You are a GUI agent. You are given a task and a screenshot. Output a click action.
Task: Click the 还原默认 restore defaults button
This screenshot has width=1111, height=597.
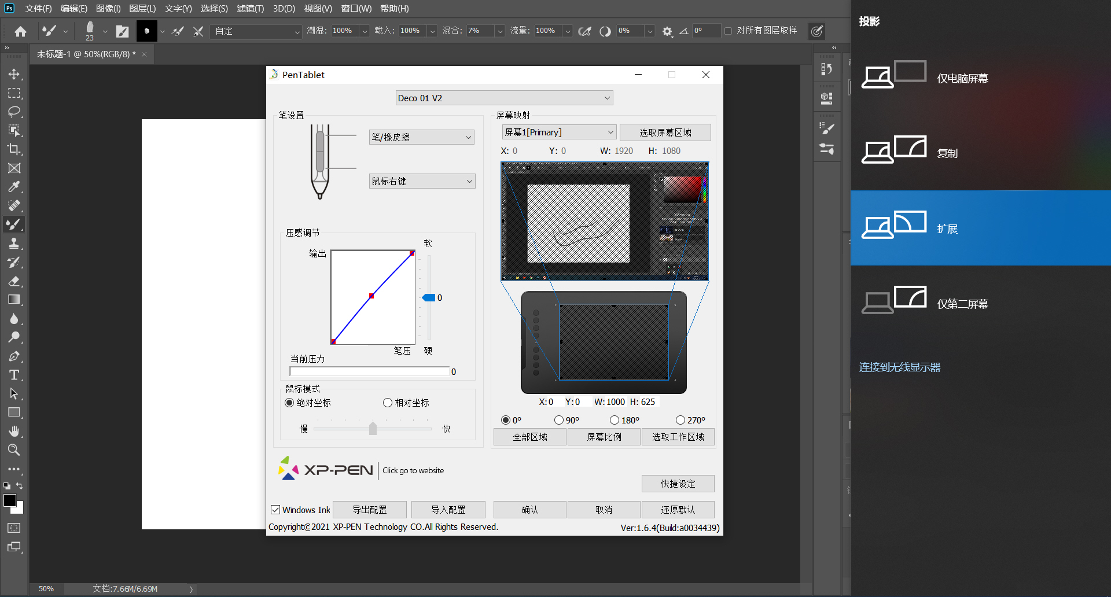(x=678, y=510)
